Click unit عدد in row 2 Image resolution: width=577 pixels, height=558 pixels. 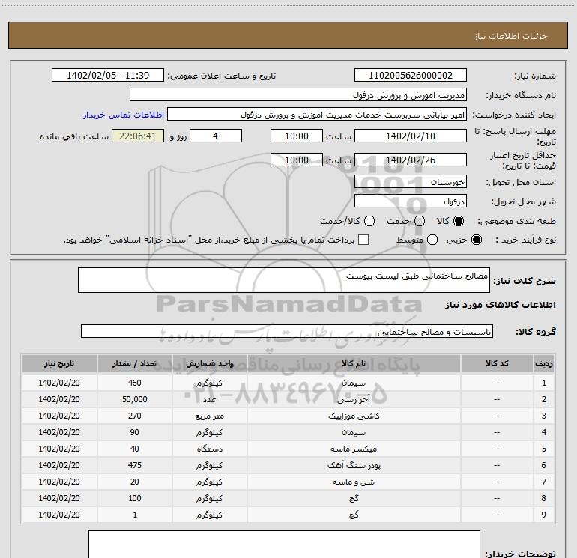click(x=209, y=399)
